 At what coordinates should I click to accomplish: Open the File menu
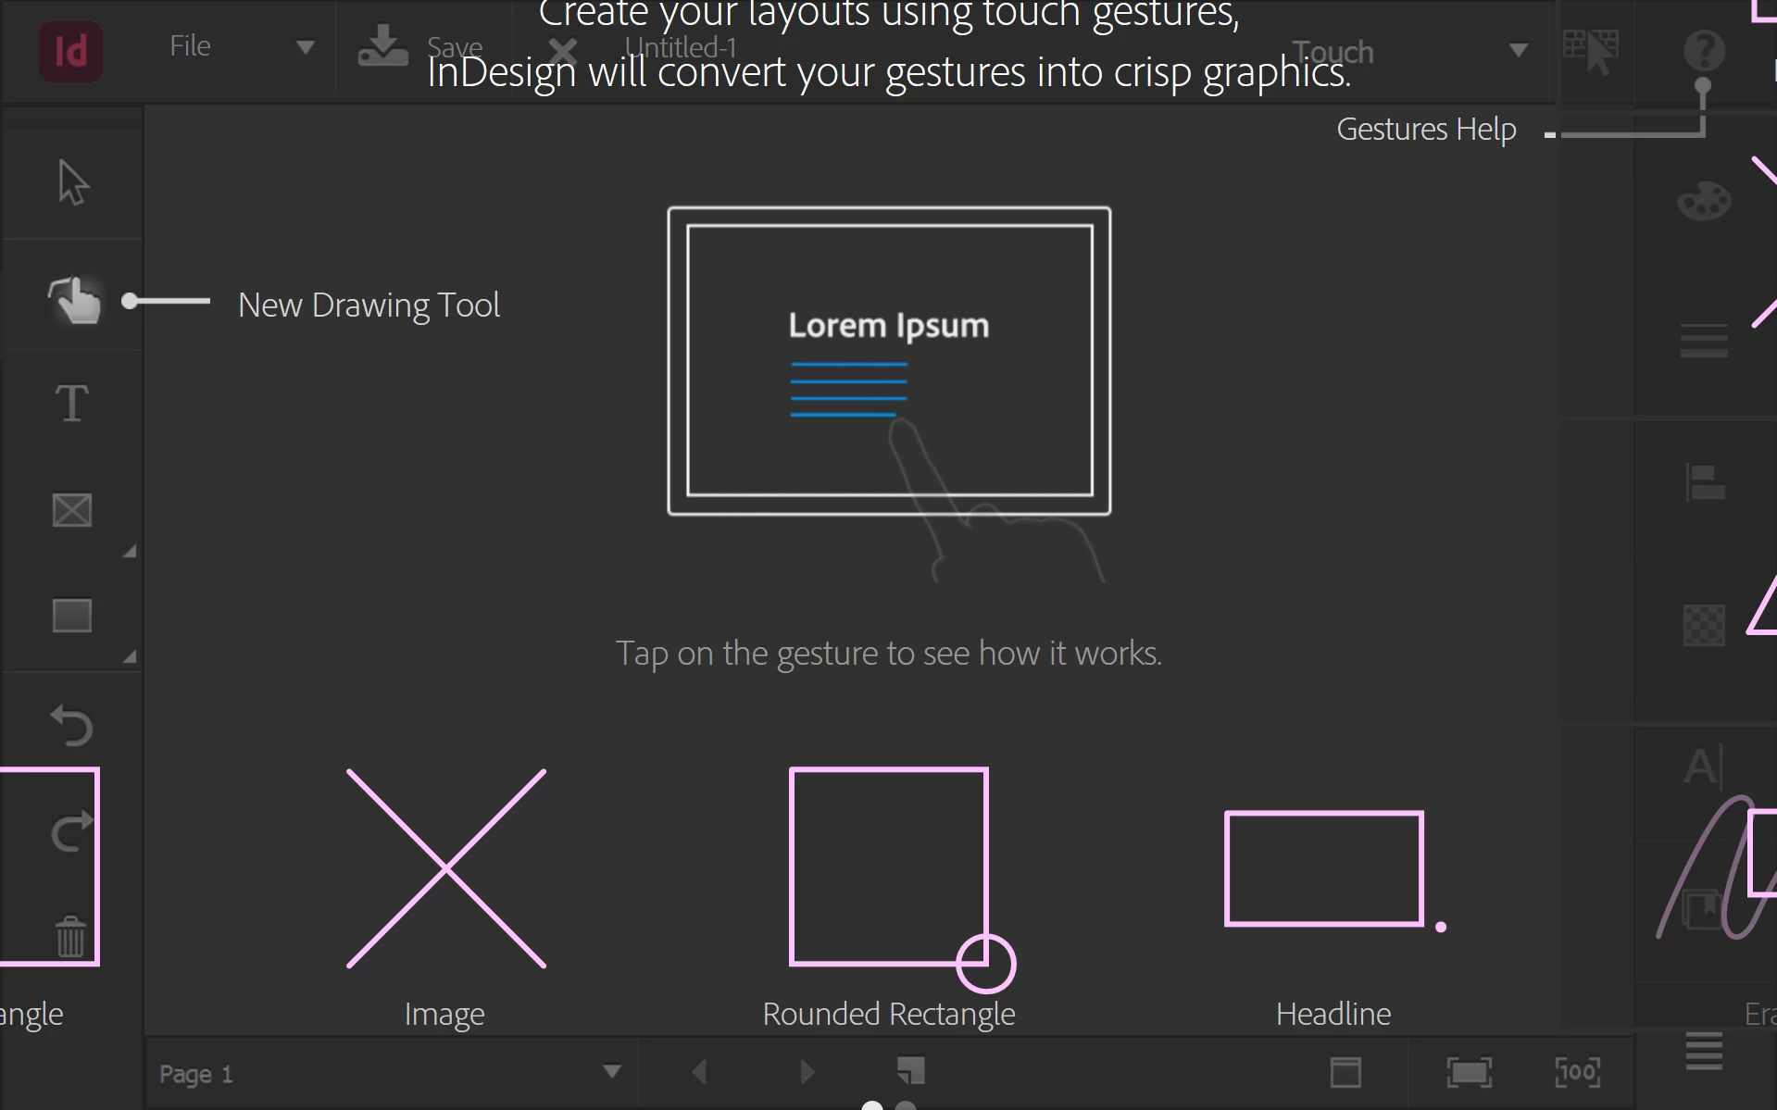click(190, 46)
